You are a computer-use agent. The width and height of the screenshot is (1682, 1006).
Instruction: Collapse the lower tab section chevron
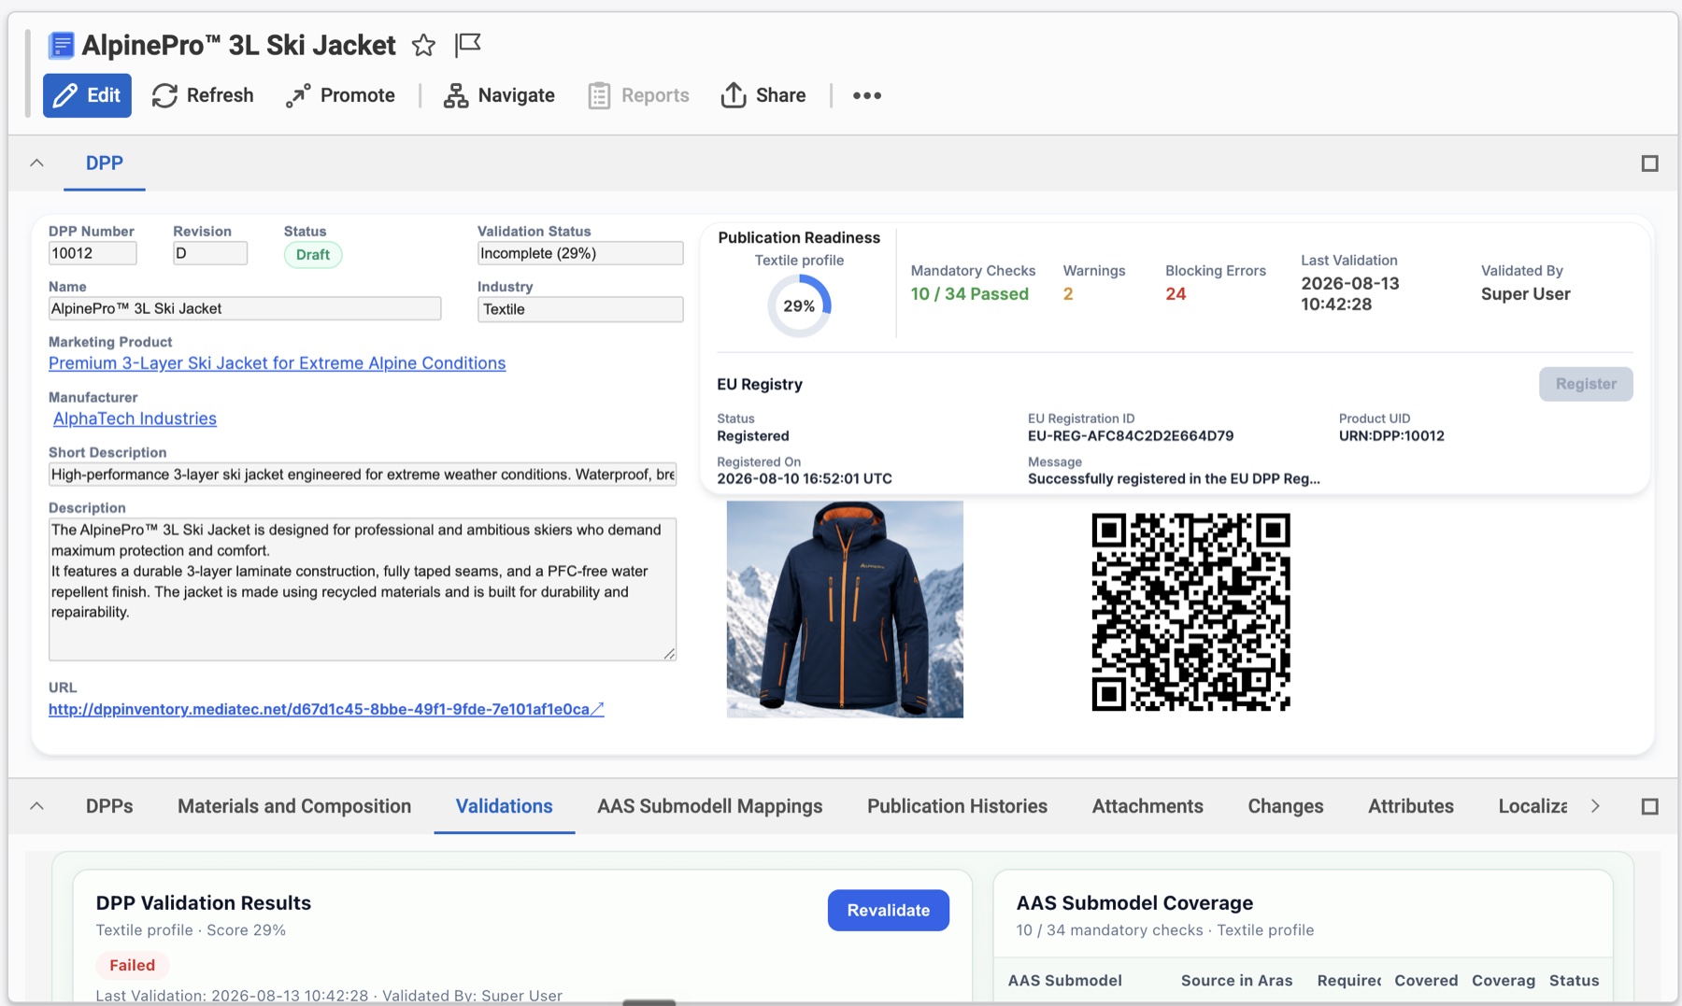coord(36,806)
